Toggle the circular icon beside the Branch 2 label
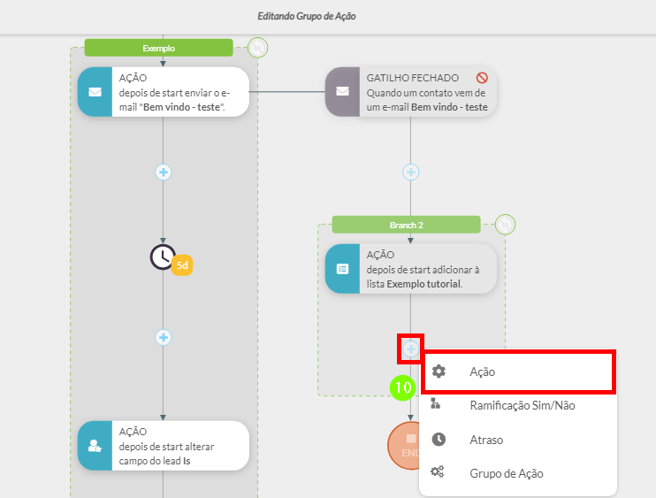656x498 pixels. coord(505,225)
